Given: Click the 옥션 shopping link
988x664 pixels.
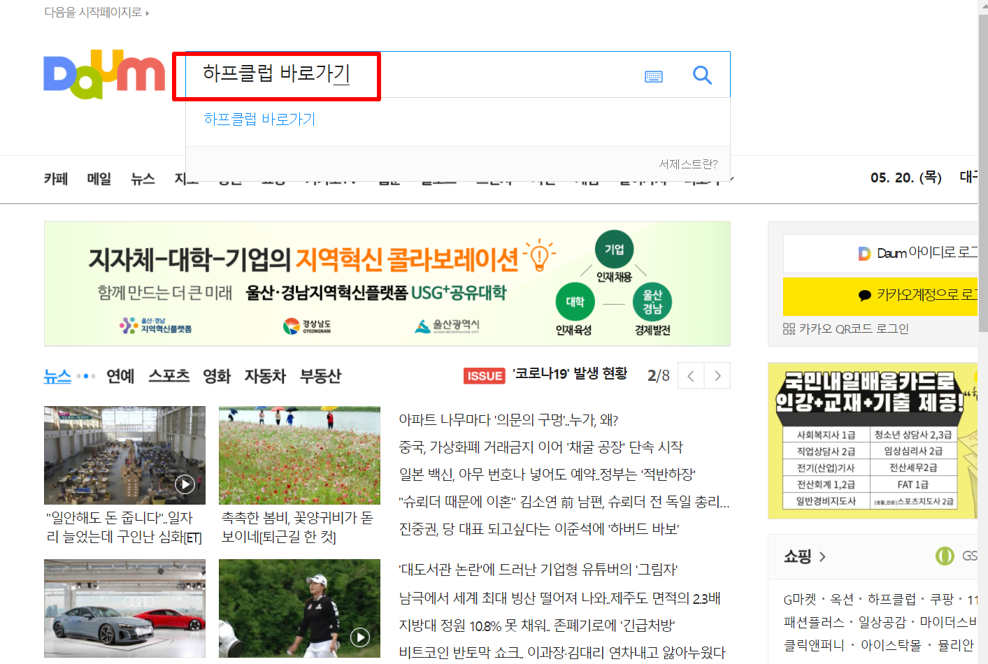Looking at the screenshot, I should tap(842, 599).
